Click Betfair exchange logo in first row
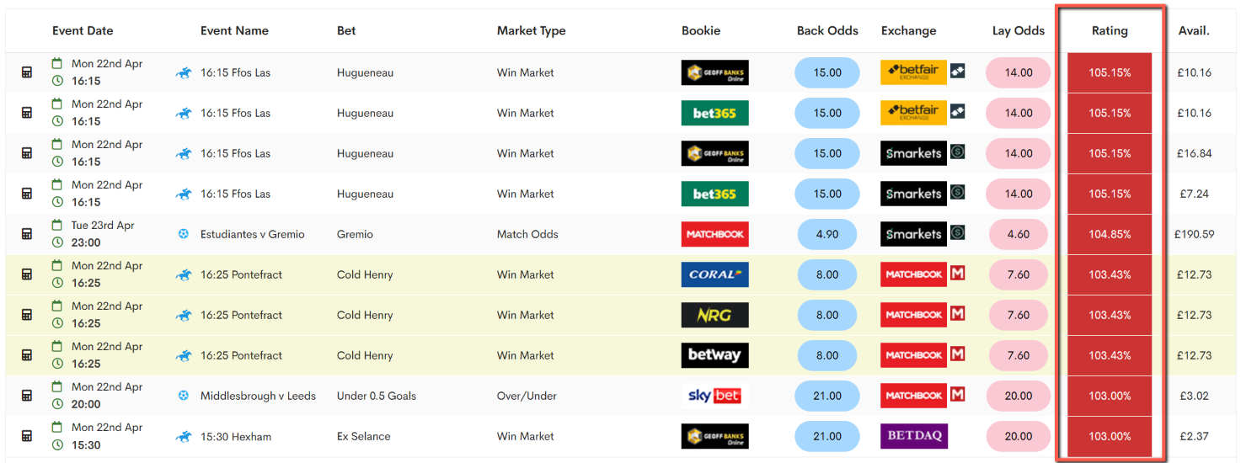Viewport: 1241px width, 463px height. coord(913,72)
